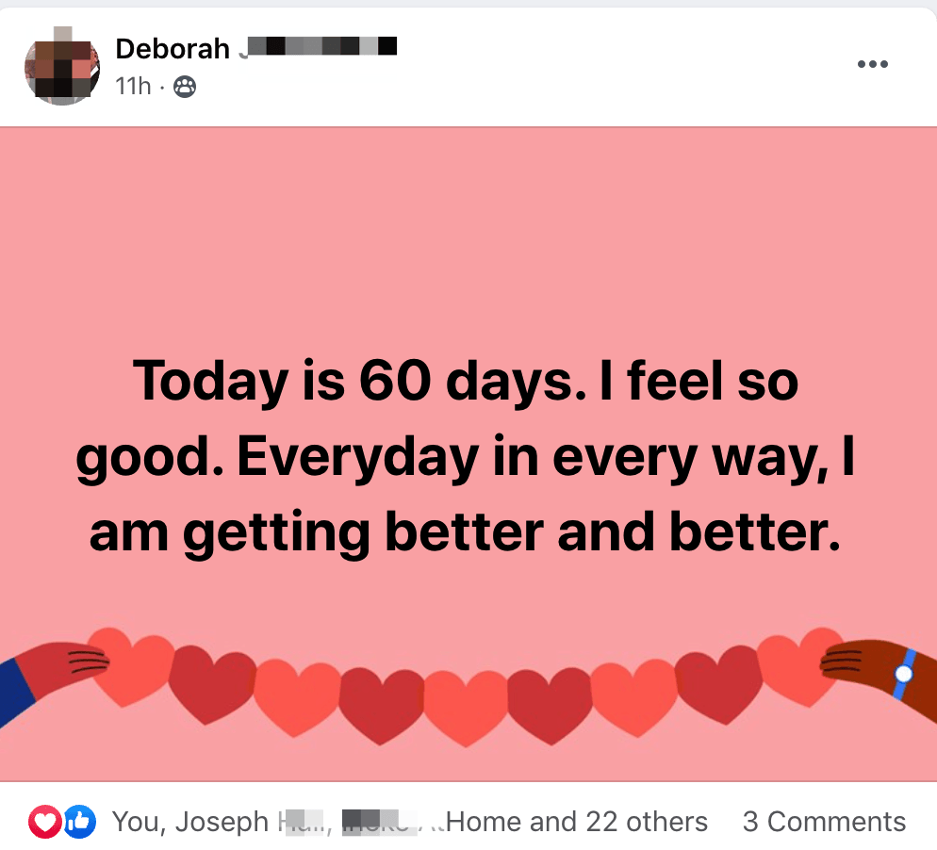Click the heart reaction icon

[x=44, y=822]
